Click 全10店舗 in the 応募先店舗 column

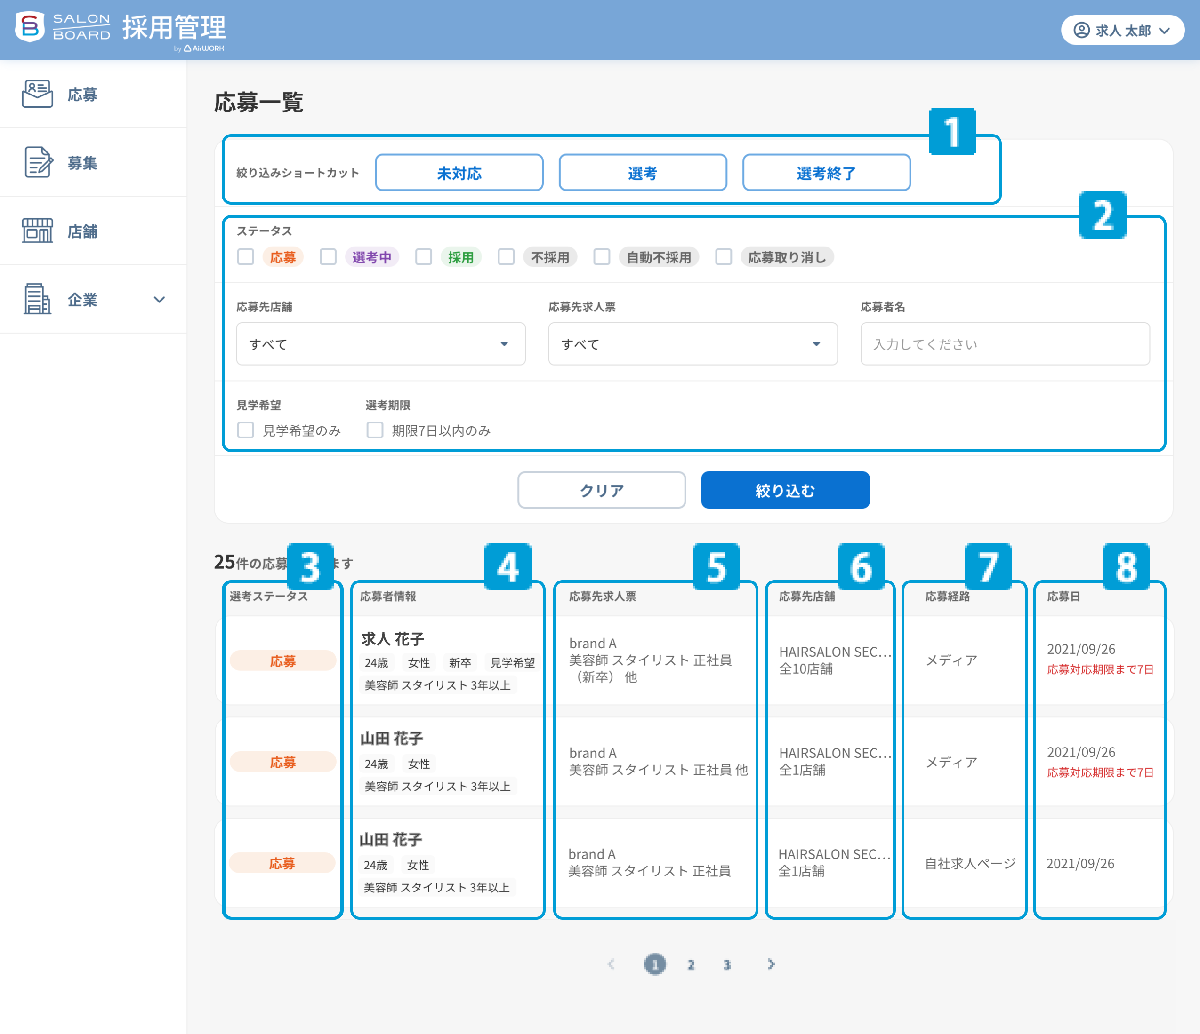tap(805, 669)
